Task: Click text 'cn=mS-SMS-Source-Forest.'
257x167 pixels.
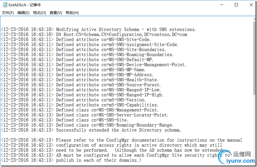Action: (x=131, y=85)
